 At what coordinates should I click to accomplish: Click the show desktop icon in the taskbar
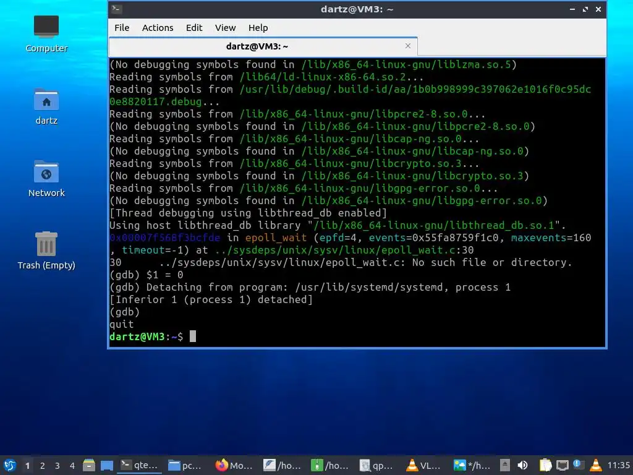coord(107,465)
